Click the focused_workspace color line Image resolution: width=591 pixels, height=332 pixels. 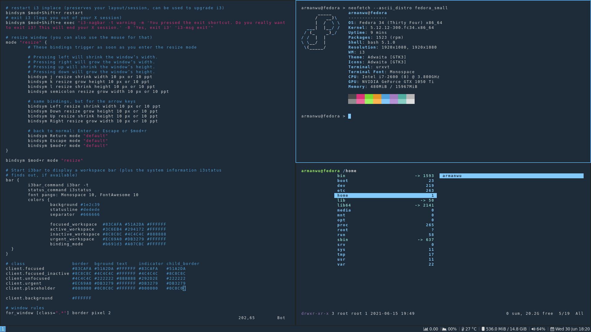pos(108,224)
